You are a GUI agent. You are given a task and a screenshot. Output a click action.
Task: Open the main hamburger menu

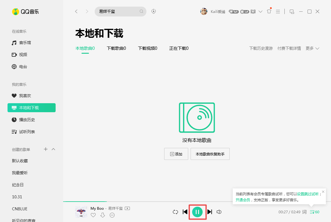click(278, 12)
